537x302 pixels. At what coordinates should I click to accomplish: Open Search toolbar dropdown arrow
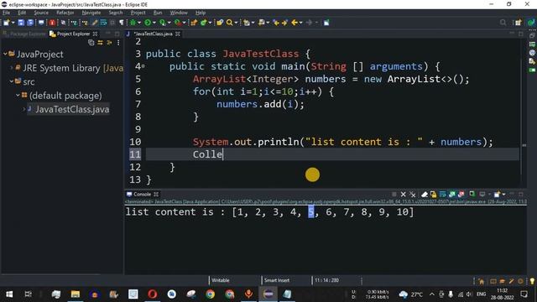tap(236, 23)
